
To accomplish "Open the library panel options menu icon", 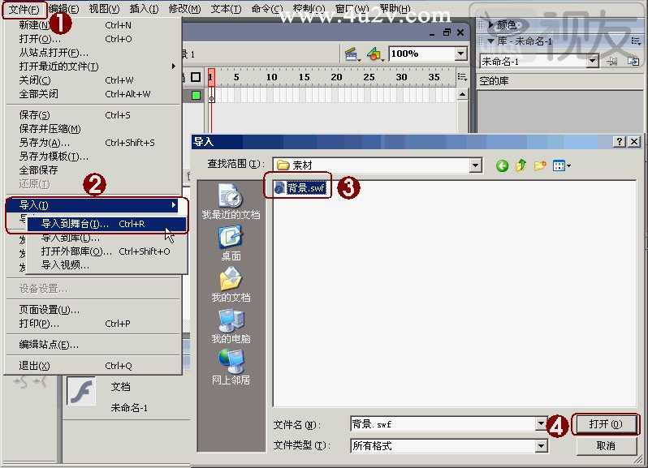I will (x=636, y=41).
